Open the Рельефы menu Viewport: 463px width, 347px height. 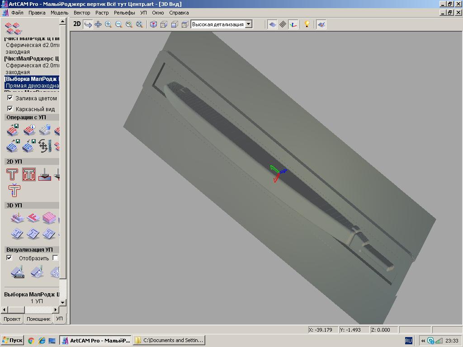124,13
